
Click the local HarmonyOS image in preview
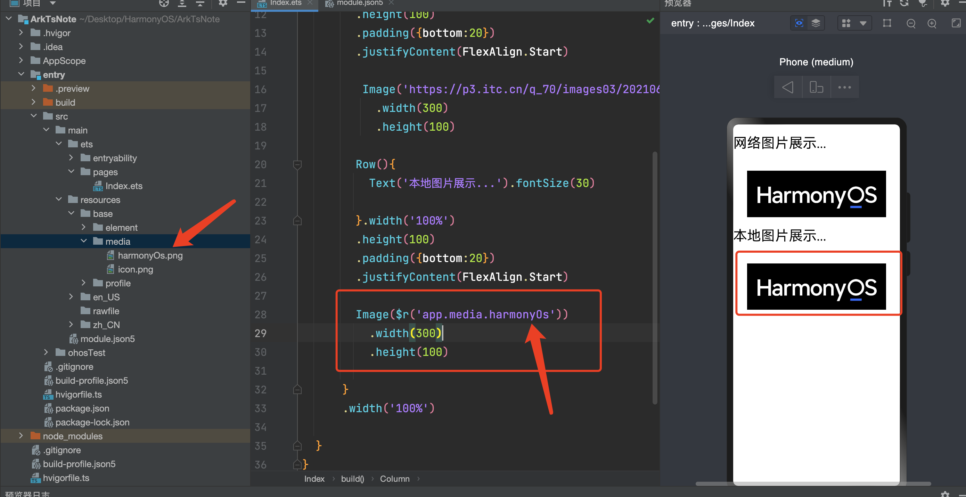(816, 287)
